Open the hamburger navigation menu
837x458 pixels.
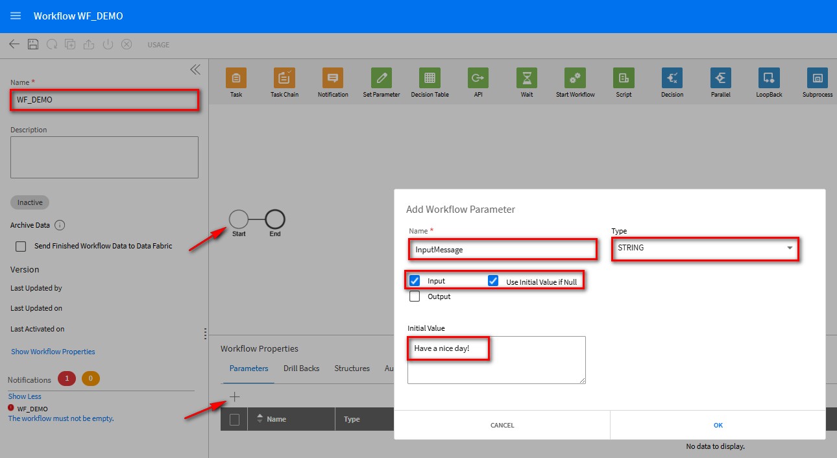click(x=16, y=16)
